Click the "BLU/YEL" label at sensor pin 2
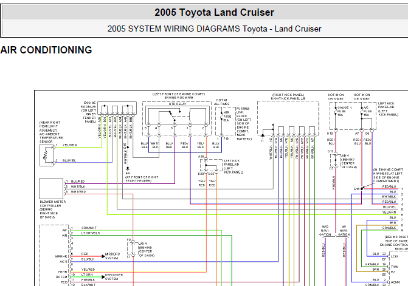 click(x=69, y=160)
